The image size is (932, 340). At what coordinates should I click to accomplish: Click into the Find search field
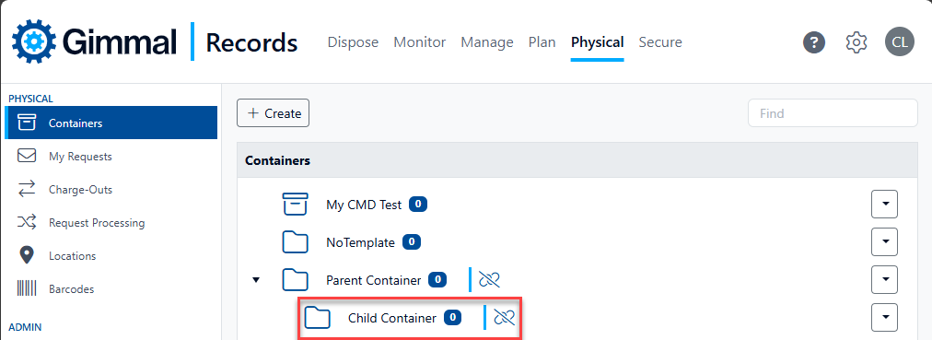[x=833, y=113]
